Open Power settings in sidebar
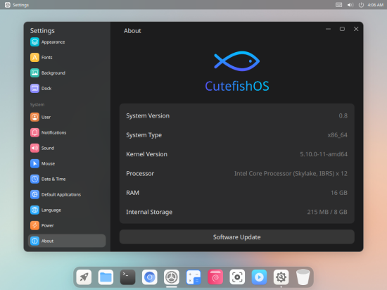387x290 pixels. pos(67,225)
